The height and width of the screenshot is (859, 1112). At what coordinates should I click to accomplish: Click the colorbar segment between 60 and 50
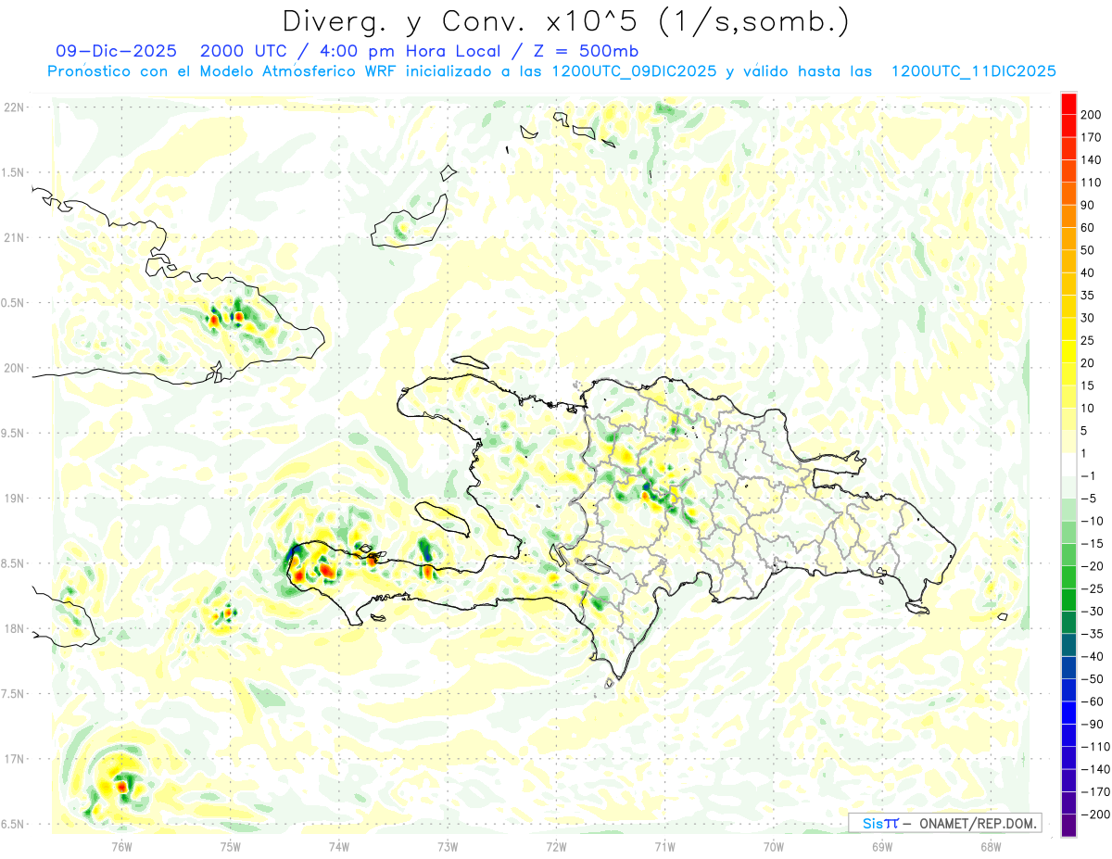pos(1068,239)
